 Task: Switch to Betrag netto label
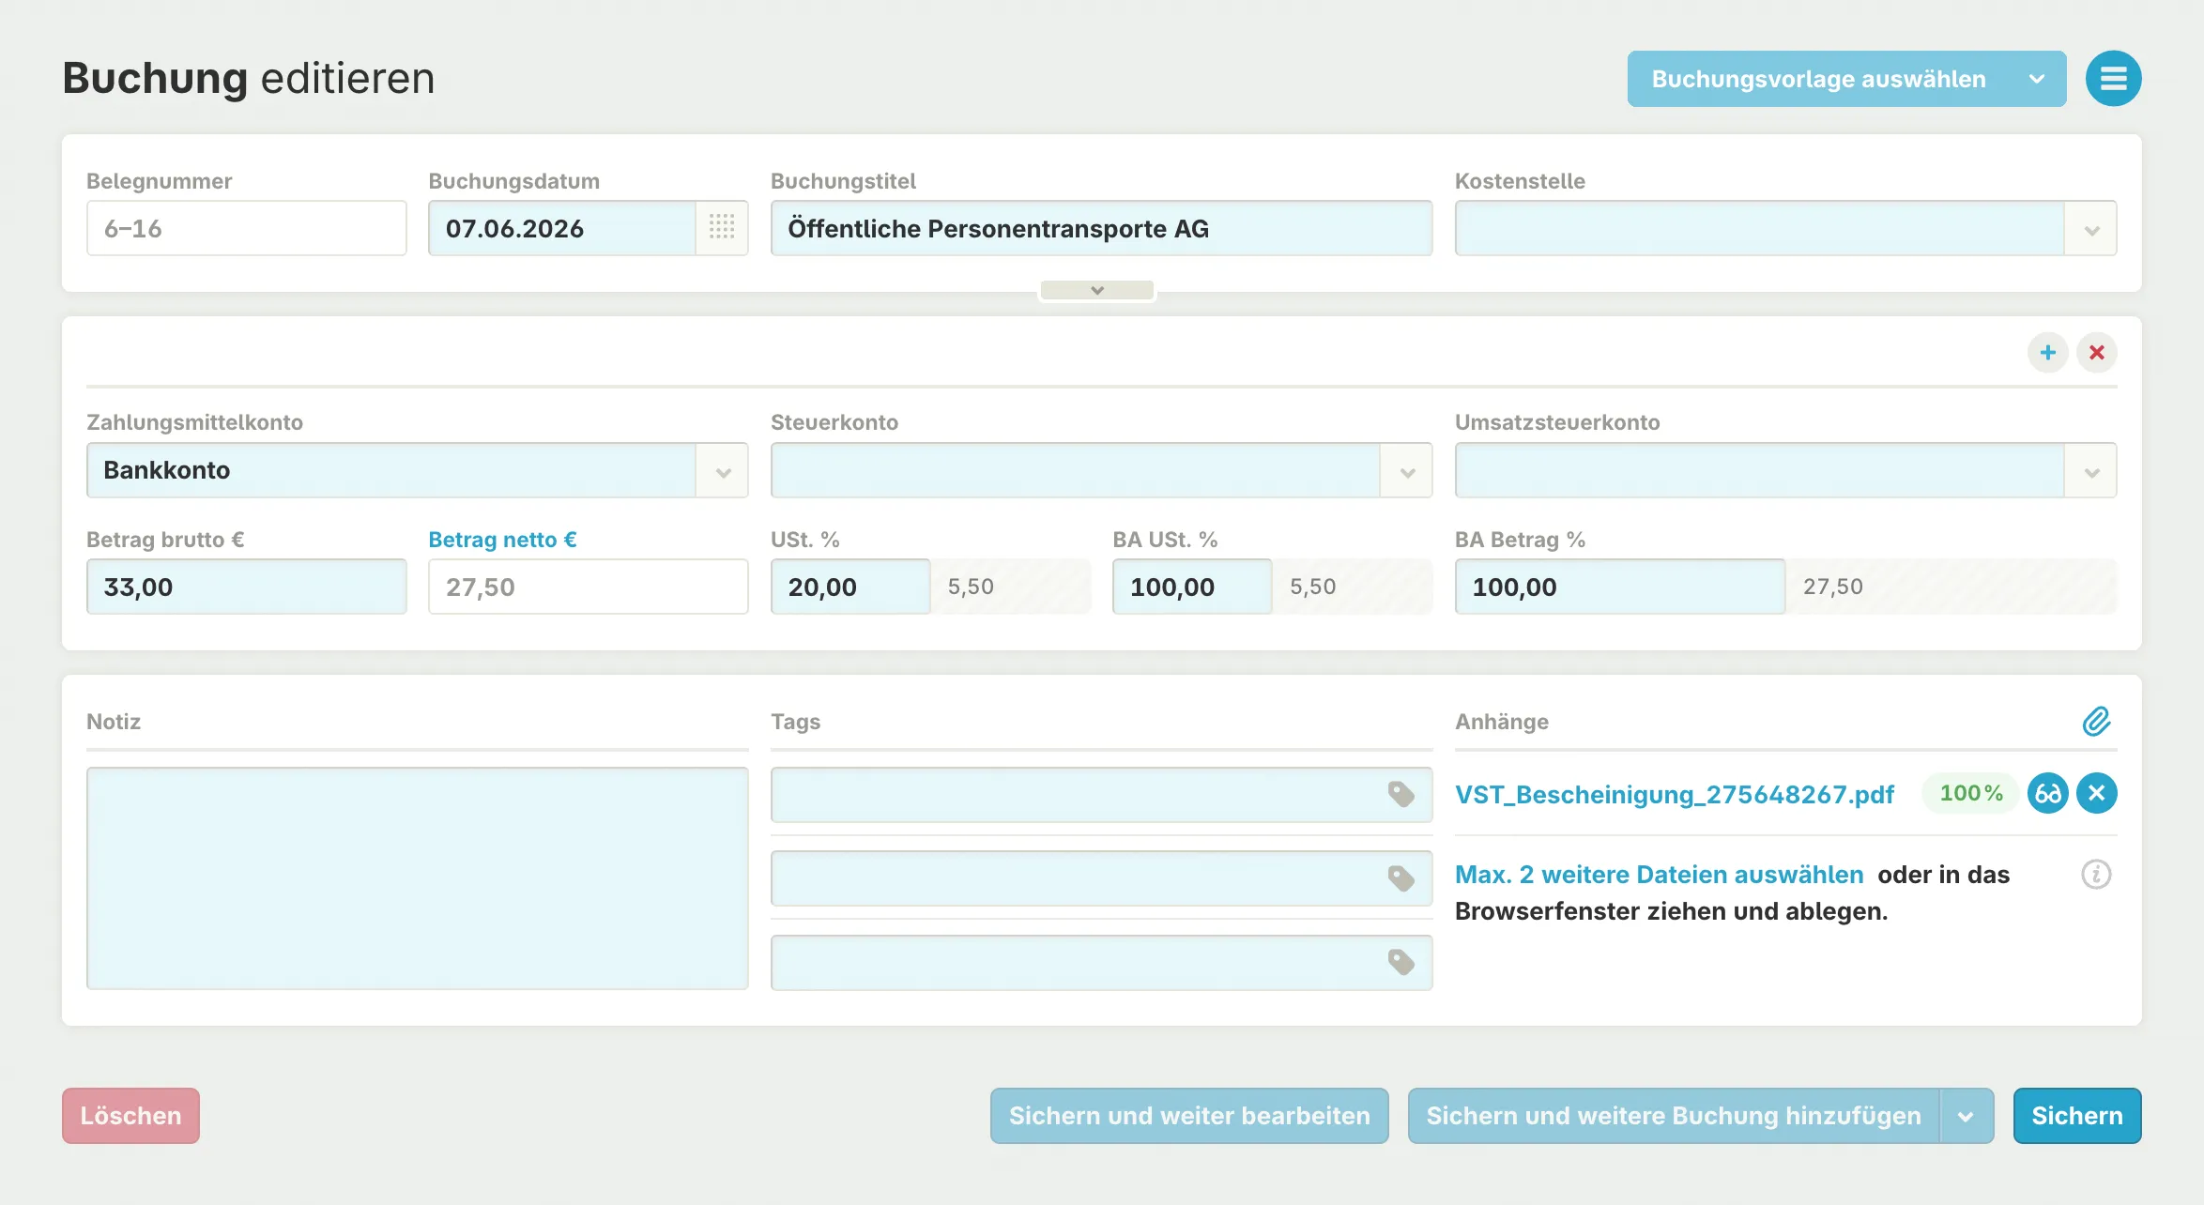tap(502, 540)
